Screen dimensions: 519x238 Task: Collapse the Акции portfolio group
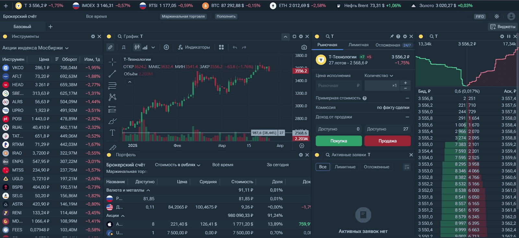coord(123,216)
